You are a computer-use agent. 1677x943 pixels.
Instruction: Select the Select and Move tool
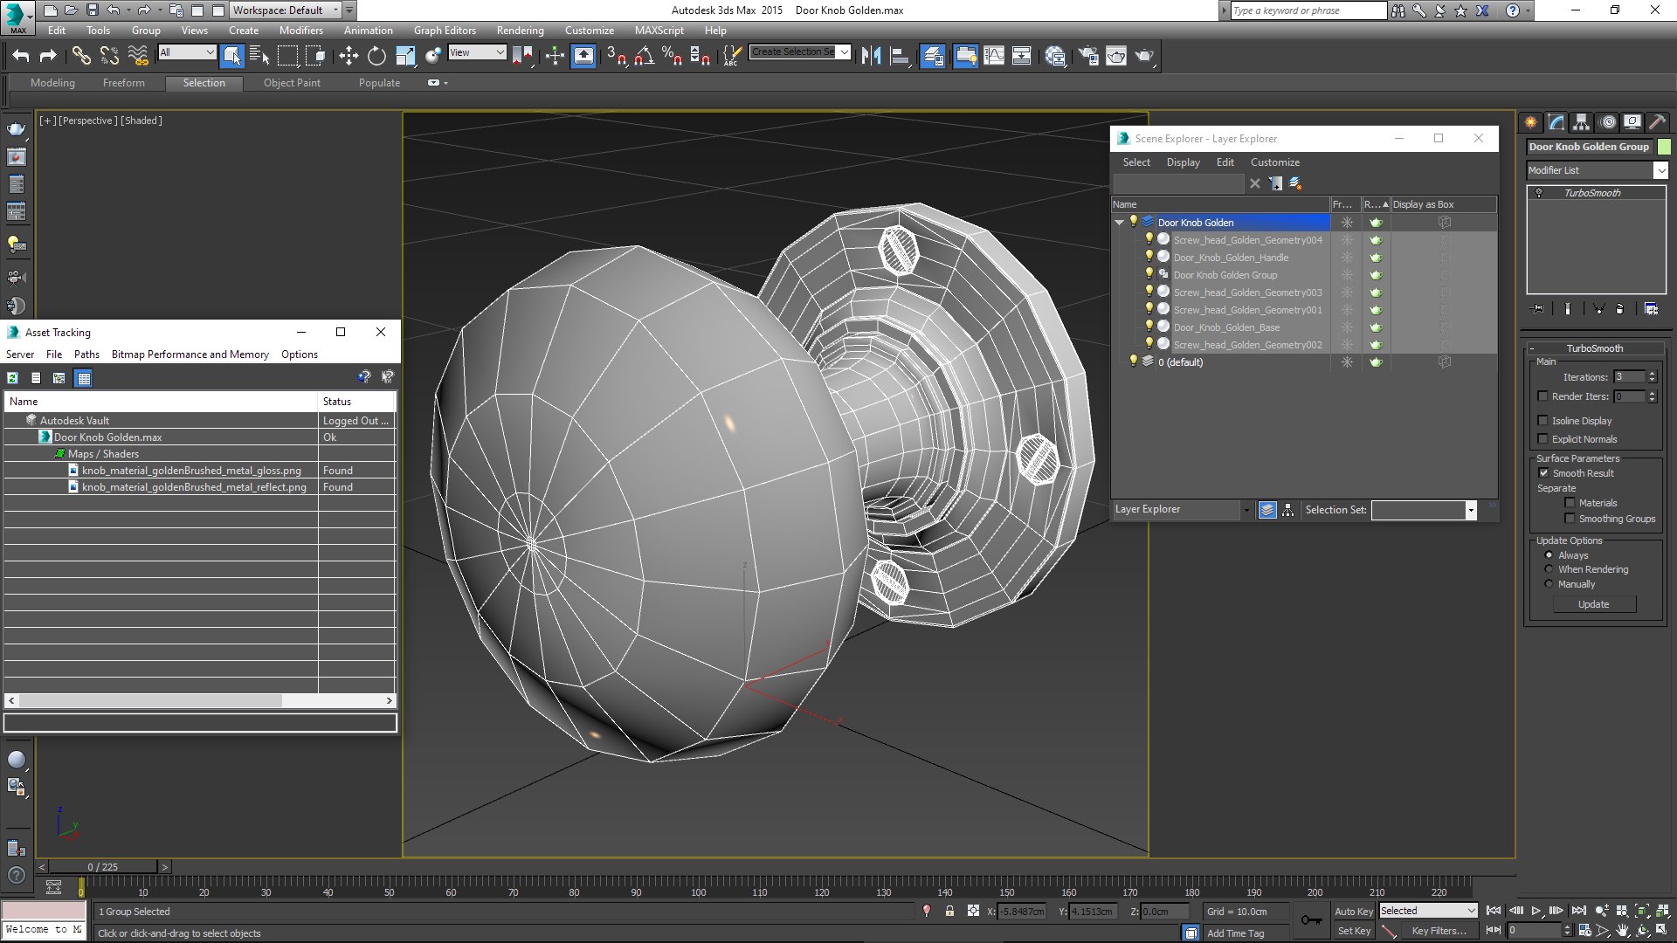[349, 56]
